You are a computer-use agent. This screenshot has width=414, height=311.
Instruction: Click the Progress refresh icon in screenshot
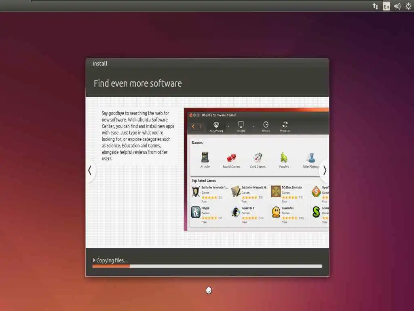point(285,125)
